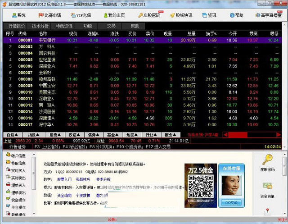Image resolution: width=288 pixels, height=224 pixels.
Task: Click the 上证 index value 2853.20
Action: (23, 141)
